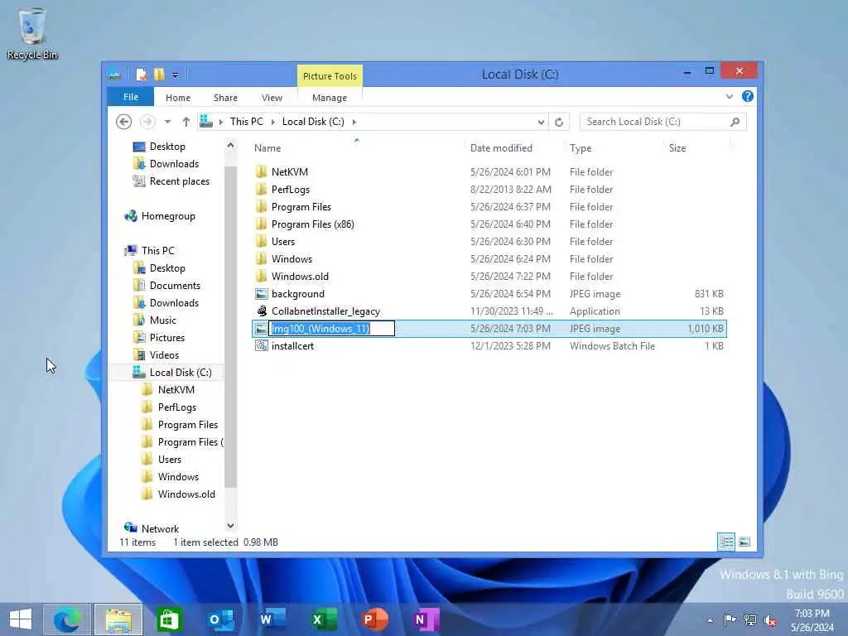Image resolution: width=848 pixels, height=636 pixels.
Task: Open Music in navigation pane
Action: [163, 320]
